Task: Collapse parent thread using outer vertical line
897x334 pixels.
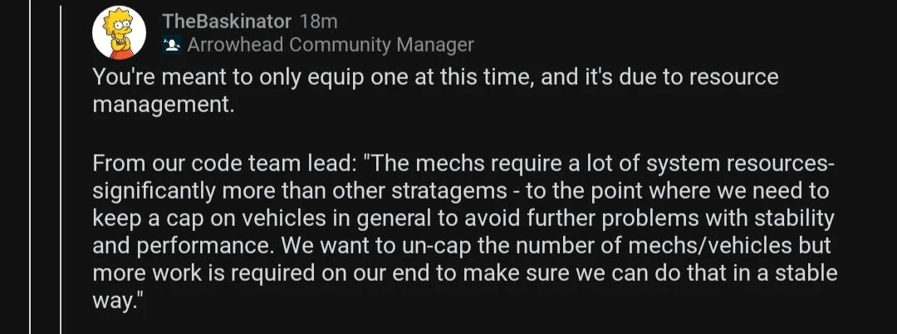Action: point(31,167)
